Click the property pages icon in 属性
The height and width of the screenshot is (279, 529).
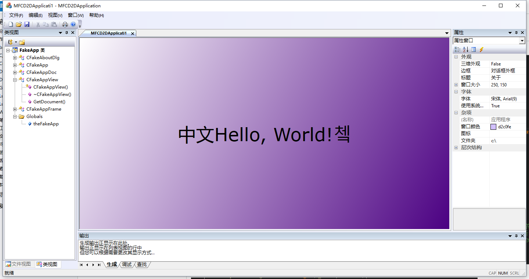474,49
